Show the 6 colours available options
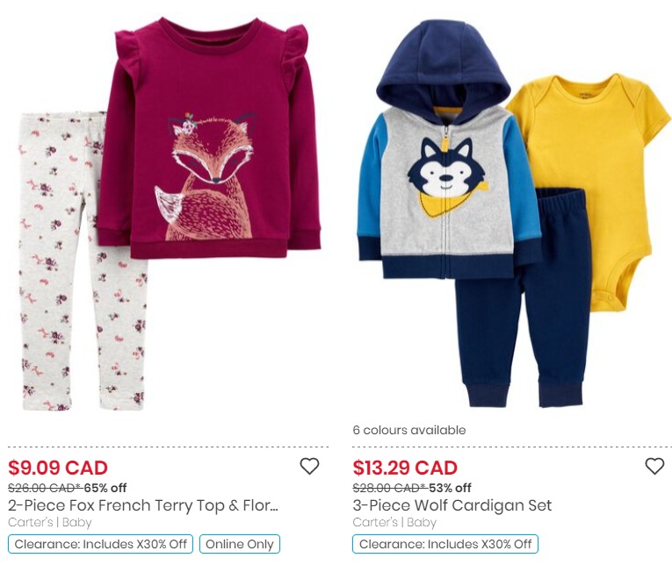 (409, 430)
